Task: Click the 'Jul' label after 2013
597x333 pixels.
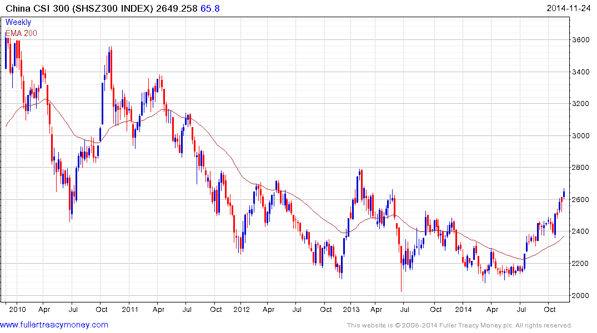Action: click(405, 309)
